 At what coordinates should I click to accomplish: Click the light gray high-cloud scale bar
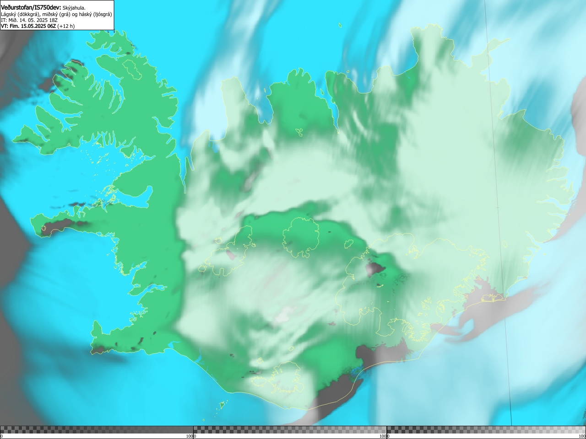[486, 430]
